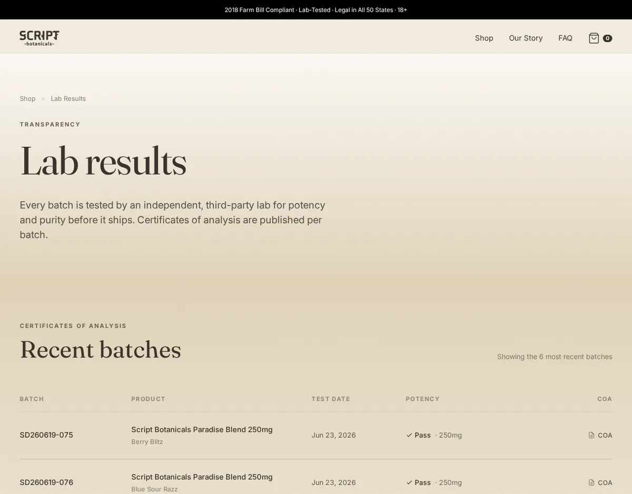632x494 pixels.
Task: Open the COA link for batch SD260619-076
Action: pos(600,483)
